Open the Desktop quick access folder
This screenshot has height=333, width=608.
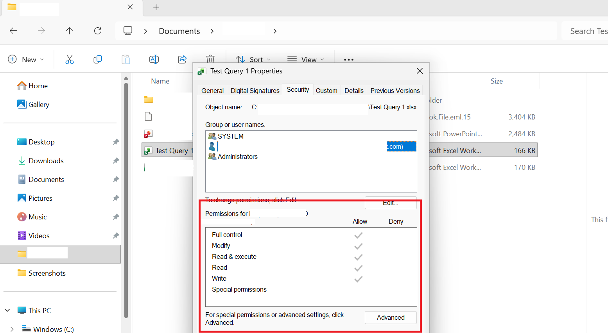pos(36,142)
